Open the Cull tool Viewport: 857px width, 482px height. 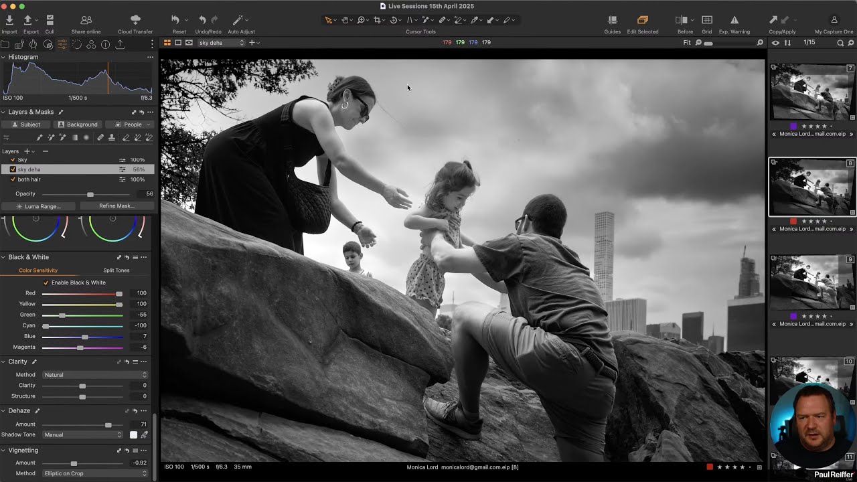(50, 20)
